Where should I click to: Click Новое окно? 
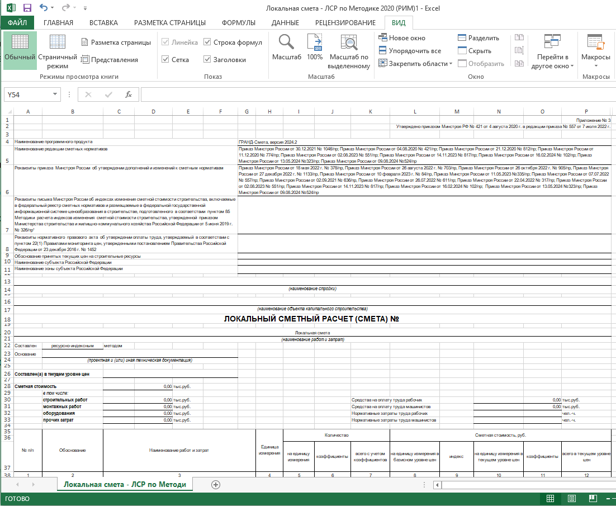[402, 37]
